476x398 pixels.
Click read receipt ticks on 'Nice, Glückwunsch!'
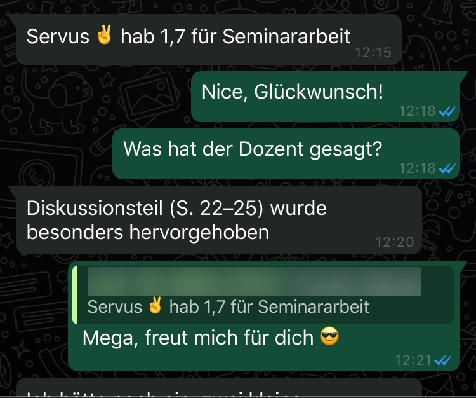[x=447, y=111]
